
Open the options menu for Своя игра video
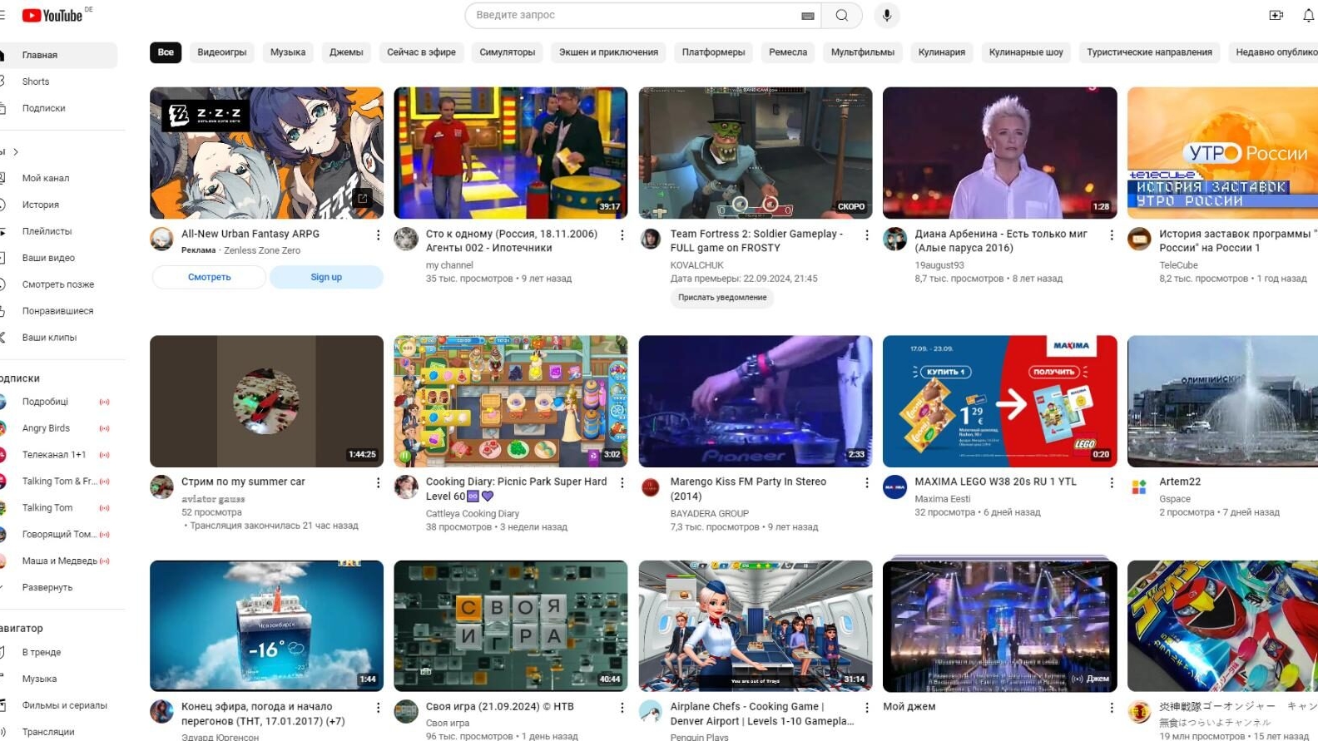coord(622,708)
